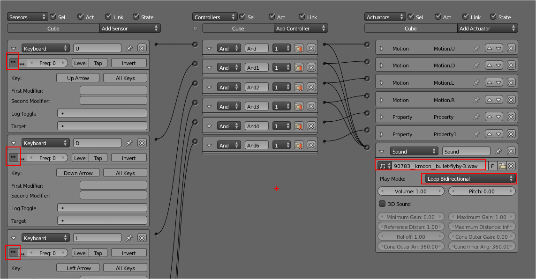
Task: Open the Controllers menu dropdown
Action: [x=215, y=17]
